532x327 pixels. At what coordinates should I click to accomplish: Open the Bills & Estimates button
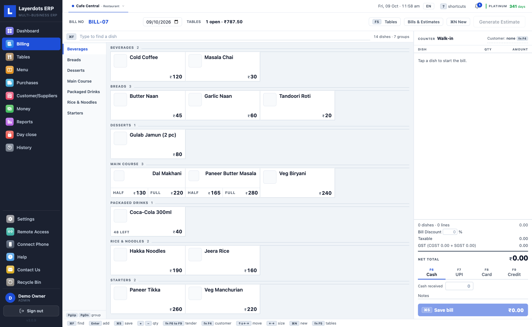point(423,22)
